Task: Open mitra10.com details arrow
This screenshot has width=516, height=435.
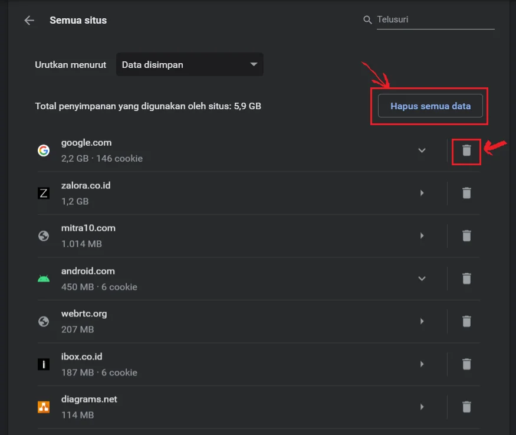Action: [x=422, y=236]
